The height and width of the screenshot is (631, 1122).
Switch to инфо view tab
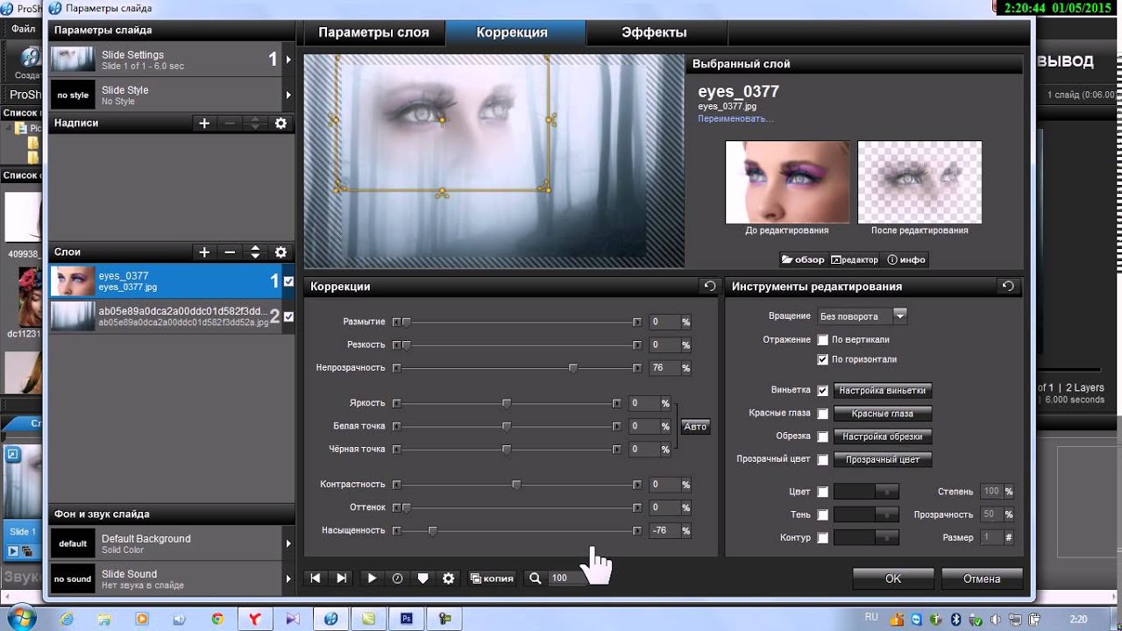click(906, 259)
